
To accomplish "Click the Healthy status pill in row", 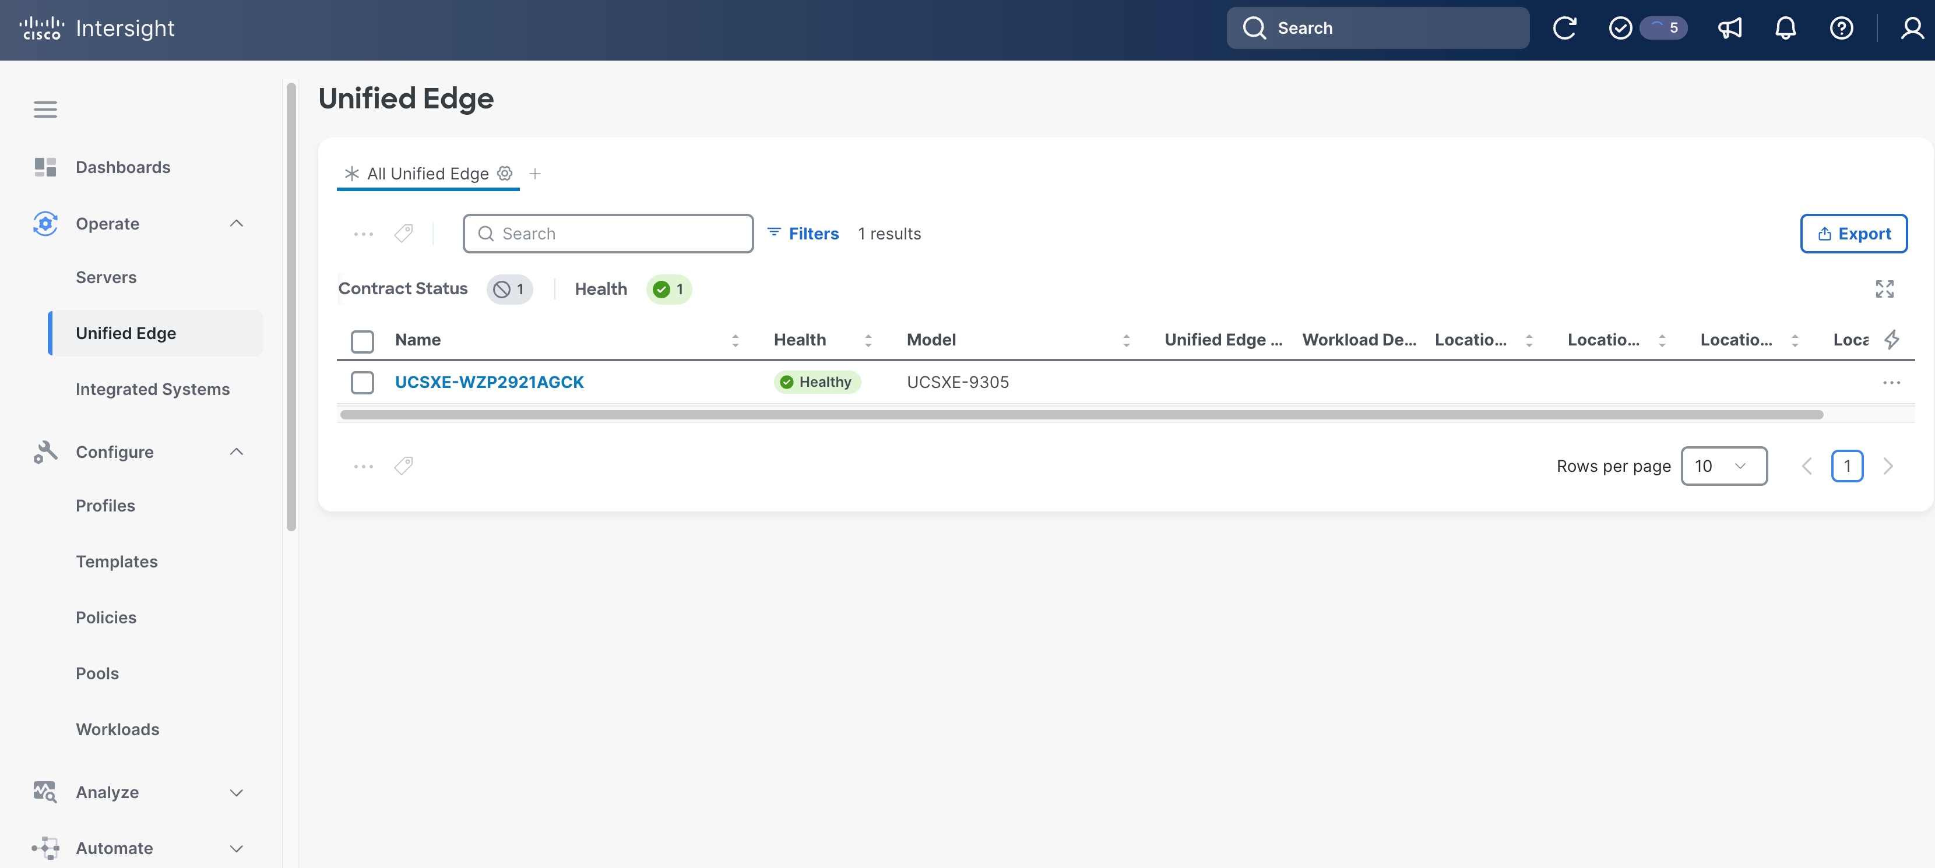I will (817, 382).
